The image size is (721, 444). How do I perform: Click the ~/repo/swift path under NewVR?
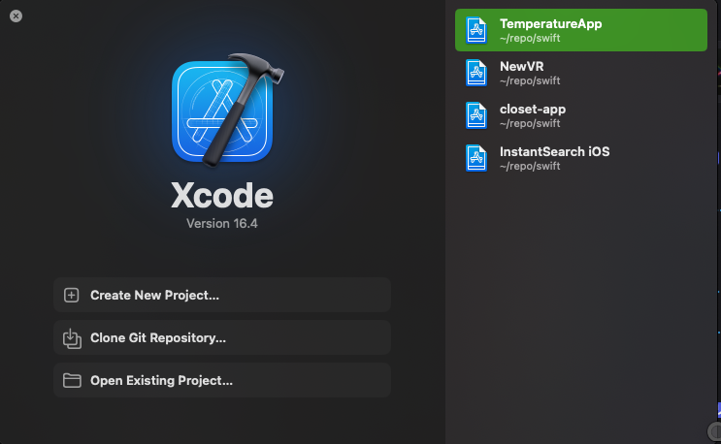pyautogui.click(x=530, y=80)
